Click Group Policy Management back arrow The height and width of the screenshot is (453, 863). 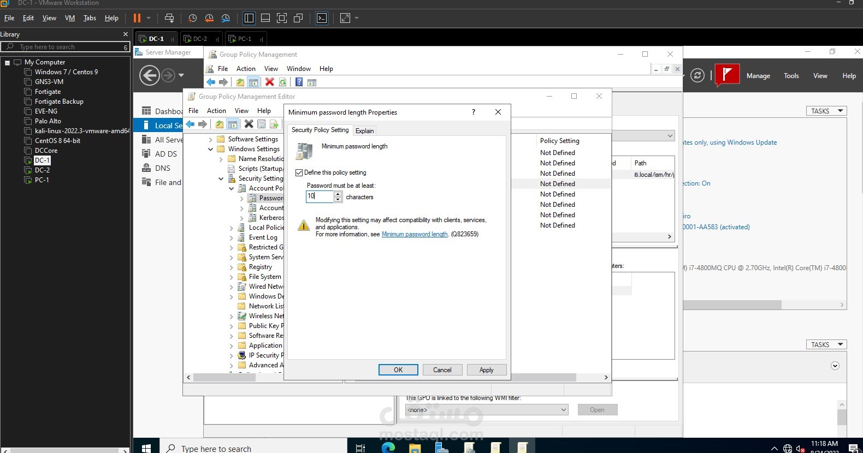coord(211,82)
